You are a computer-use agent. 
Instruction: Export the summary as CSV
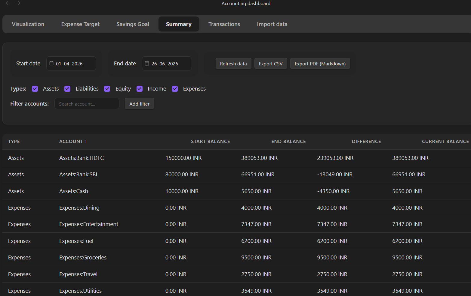[x=271, y=64]
